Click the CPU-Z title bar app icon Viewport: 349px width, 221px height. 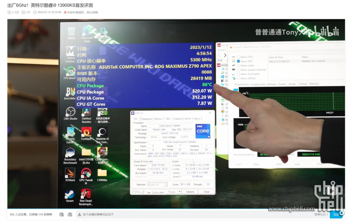[x=133, y=113]
